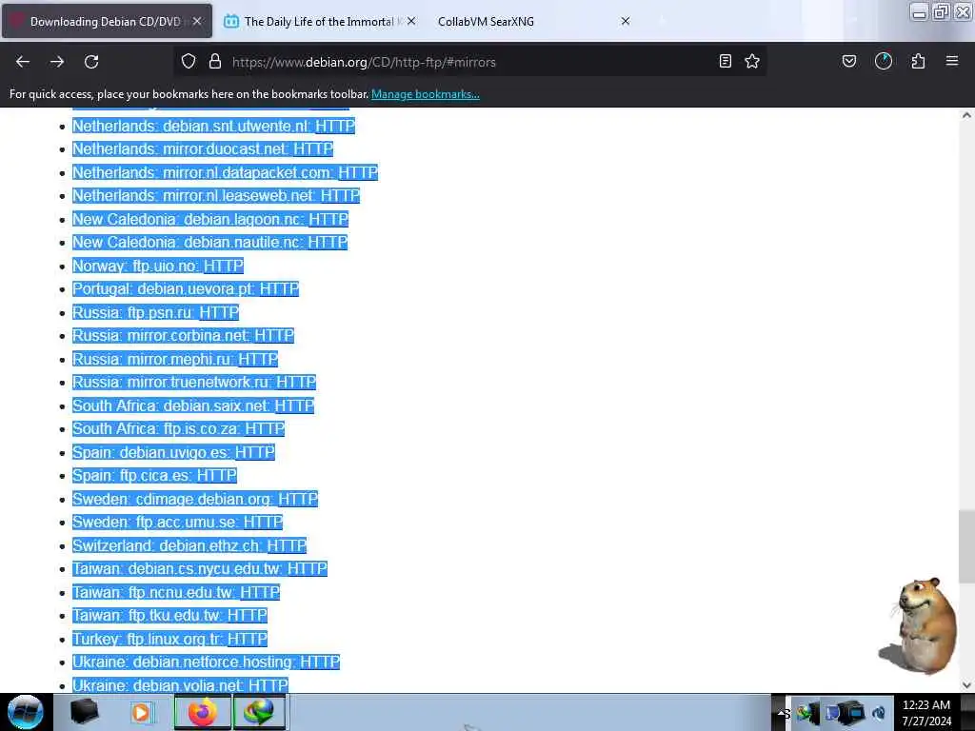
Task: Open HTTP link for mirror.mephi.ru
Action: click(258, 359)
